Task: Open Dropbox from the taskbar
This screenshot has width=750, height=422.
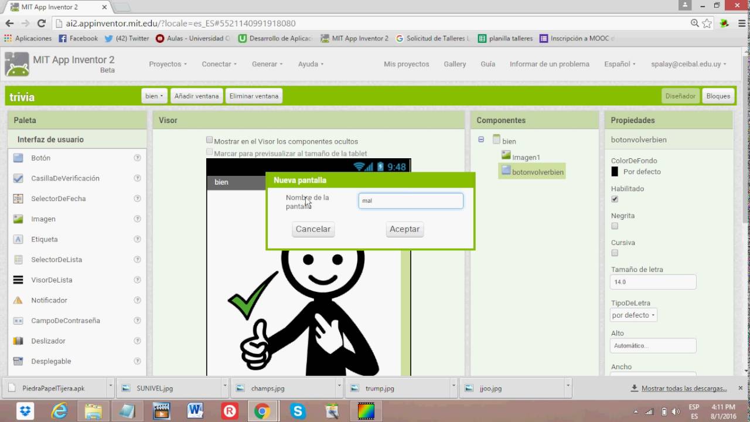Action: click(25, 411)
